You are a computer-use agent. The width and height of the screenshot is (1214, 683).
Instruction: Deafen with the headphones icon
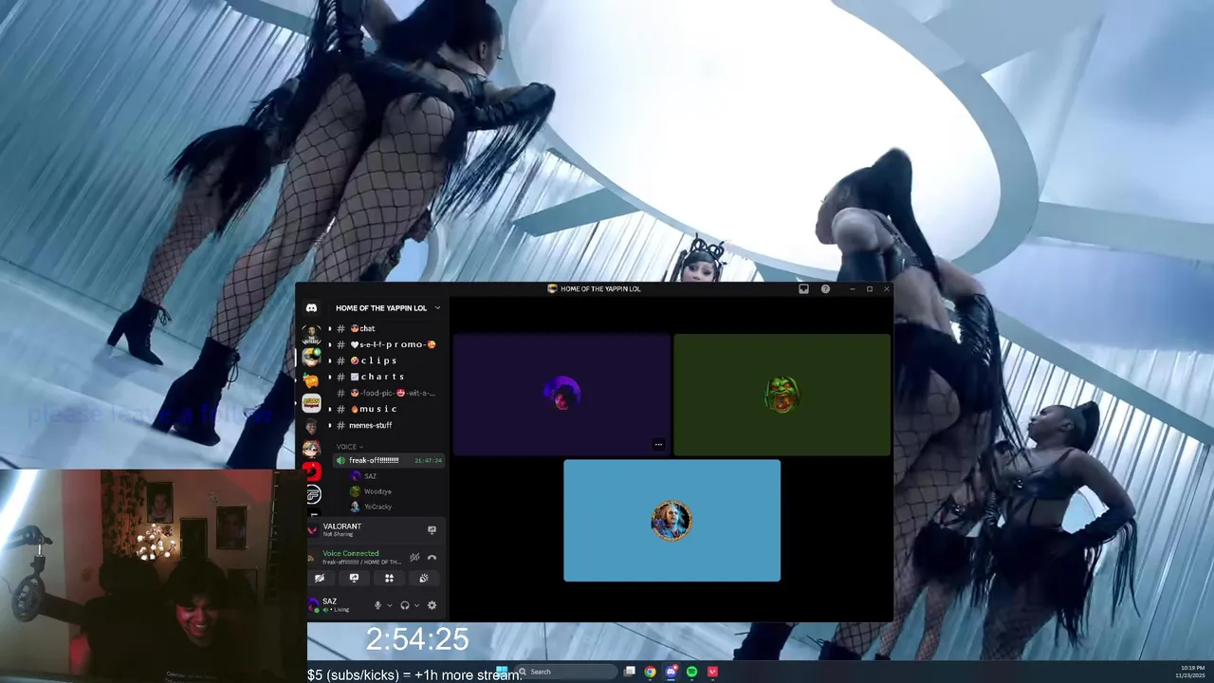tap(405, 605)
